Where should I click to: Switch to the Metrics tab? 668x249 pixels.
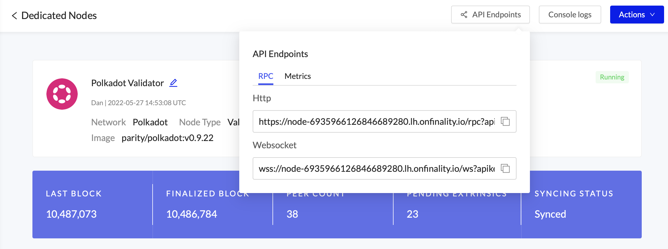tap(297, 76)
